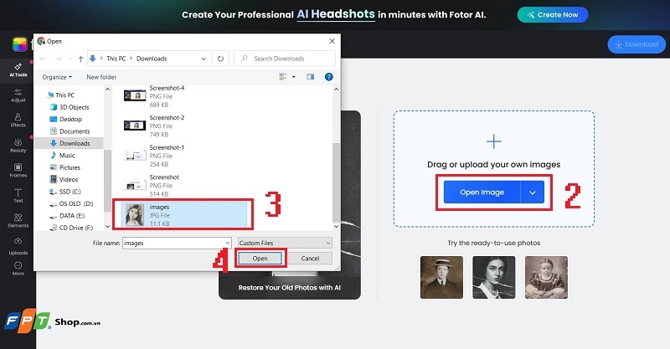
Task: Select OS OLD (D:) drive in tree
Action: (x=76, y=203)
